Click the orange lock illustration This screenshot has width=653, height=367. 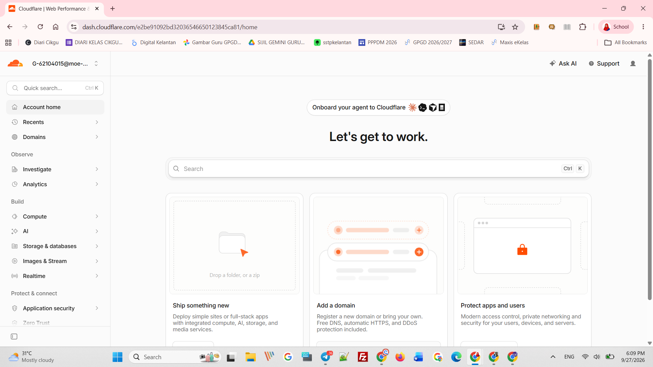(x=522, y=250)
